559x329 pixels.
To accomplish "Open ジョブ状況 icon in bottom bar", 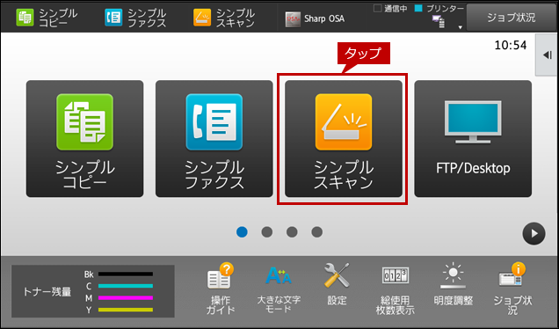I will 512,289.
